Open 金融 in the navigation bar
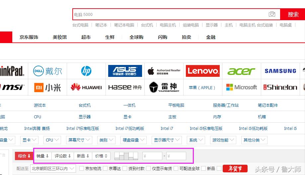Viewport: 305px width, 175px height. click(x=211, y=37)
